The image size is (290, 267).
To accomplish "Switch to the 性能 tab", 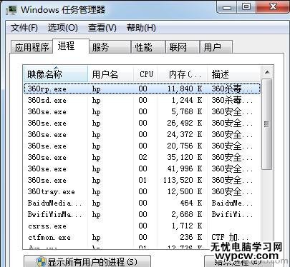I will pyautogui.click(x=148, y=47).
